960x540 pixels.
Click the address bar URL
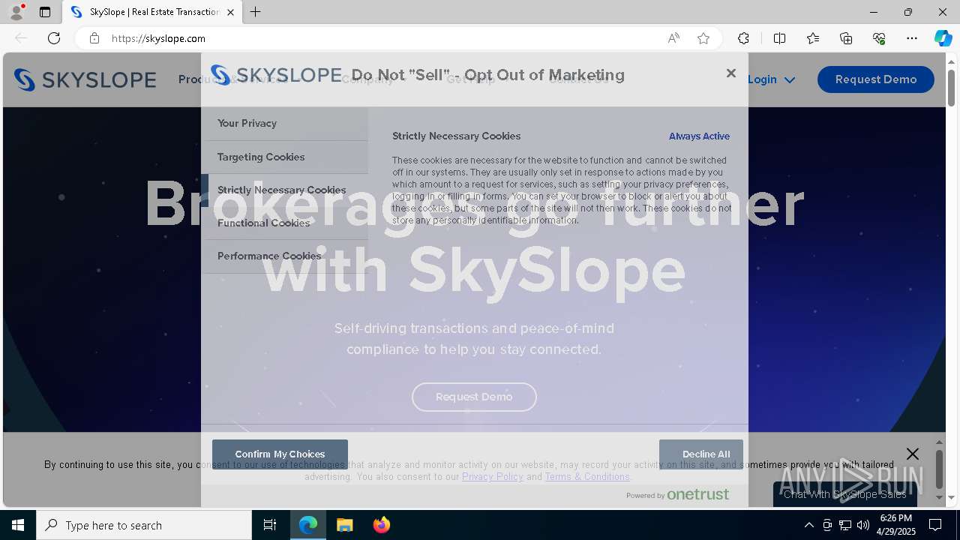tap(158, 38)
